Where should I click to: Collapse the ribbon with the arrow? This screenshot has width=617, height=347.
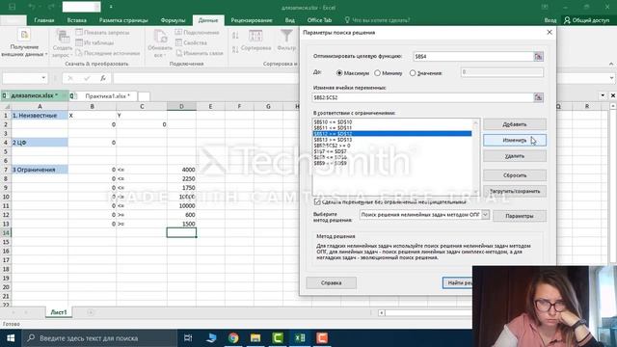click(611, 64)
